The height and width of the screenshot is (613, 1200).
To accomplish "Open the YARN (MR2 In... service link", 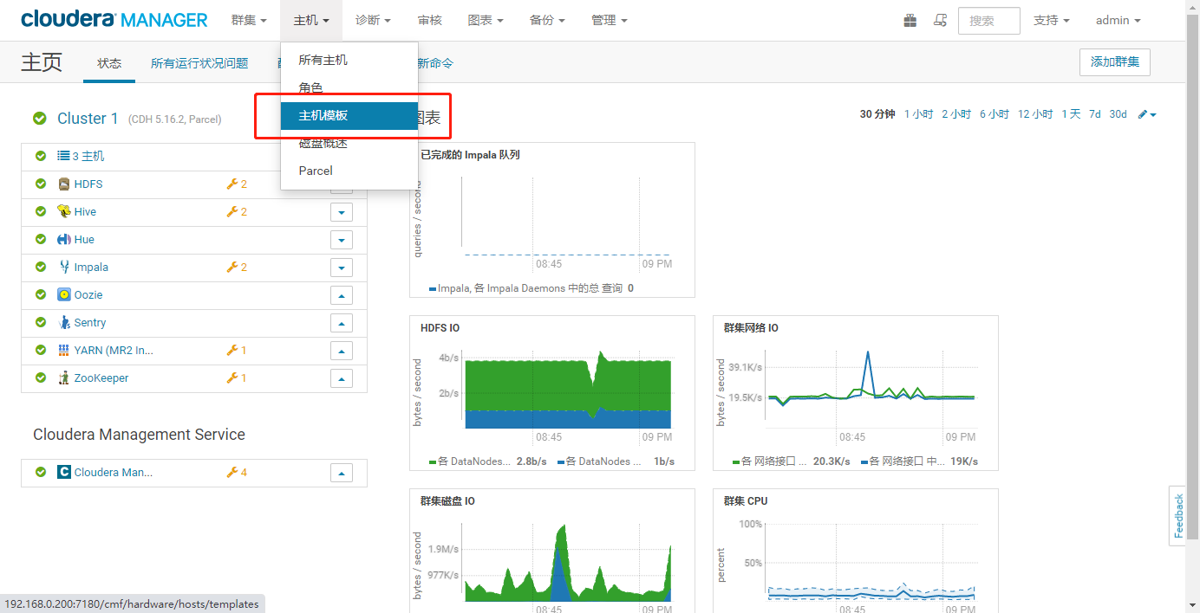I will [114, 350].
